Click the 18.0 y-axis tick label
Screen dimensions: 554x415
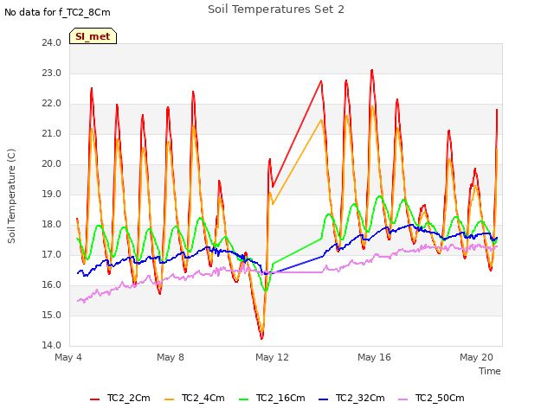[52, 225]
